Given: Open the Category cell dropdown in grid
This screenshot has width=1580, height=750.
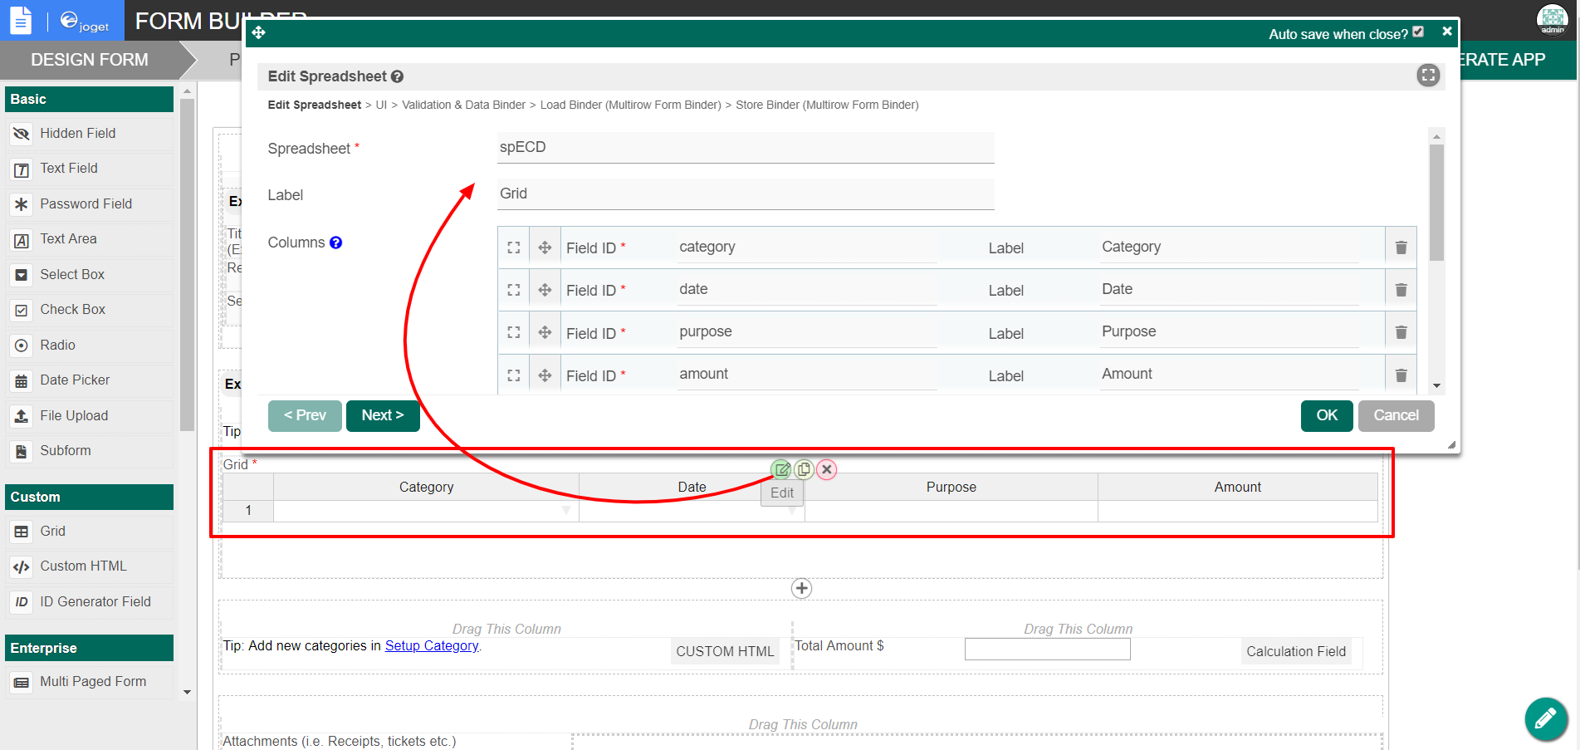Looking at the screenshot, I should [565, 511].
